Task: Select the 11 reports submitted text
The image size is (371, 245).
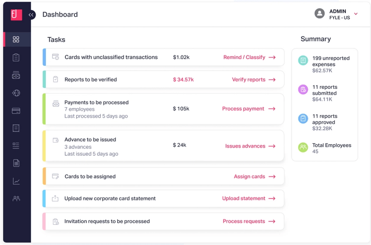Action: (x=325, y=90)
